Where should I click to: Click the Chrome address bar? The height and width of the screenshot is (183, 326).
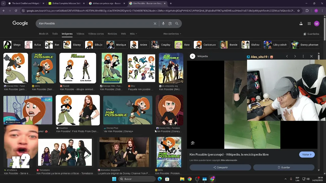[160, 11]
